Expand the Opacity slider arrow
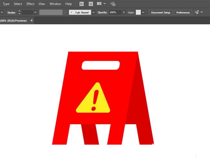Image resolution: width=210 pixels, height=164 pixels. (x=124, y=12)
